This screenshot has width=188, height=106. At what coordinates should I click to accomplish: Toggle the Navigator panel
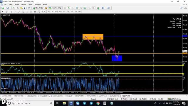pyautogui.click(x=21, y=8)
